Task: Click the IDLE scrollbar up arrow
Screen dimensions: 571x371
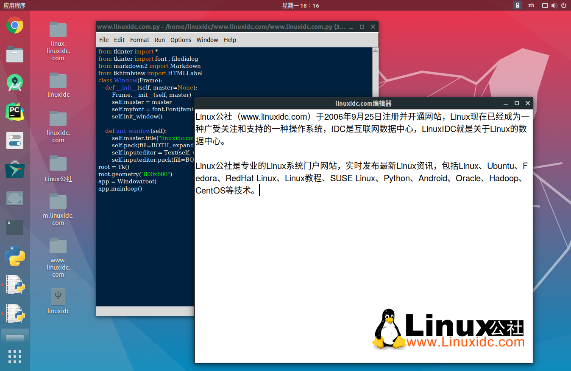Action: (375, 50)
